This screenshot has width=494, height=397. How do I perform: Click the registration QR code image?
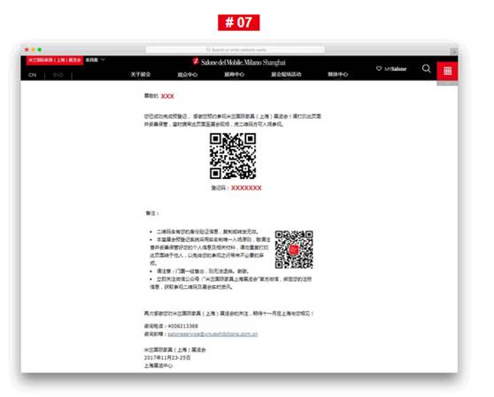tap(233, 156)
